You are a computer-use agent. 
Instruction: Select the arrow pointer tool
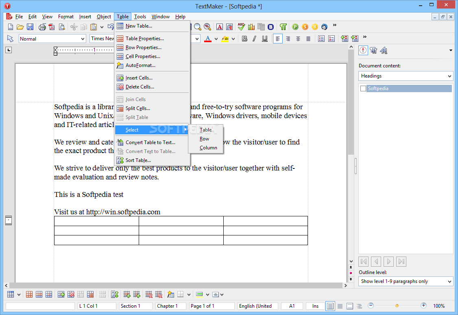click(10, 39)
